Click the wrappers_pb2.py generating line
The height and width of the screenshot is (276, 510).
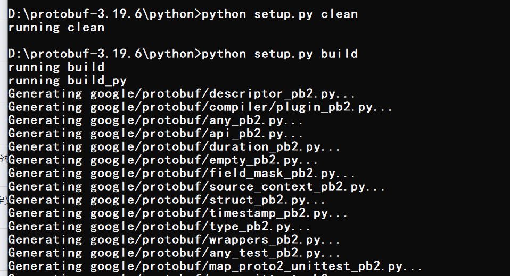coord(174,240)
